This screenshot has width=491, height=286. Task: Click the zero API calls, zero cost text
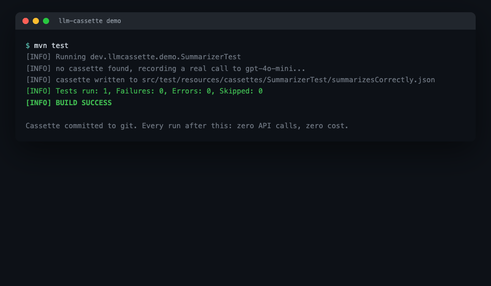(293, 126)
